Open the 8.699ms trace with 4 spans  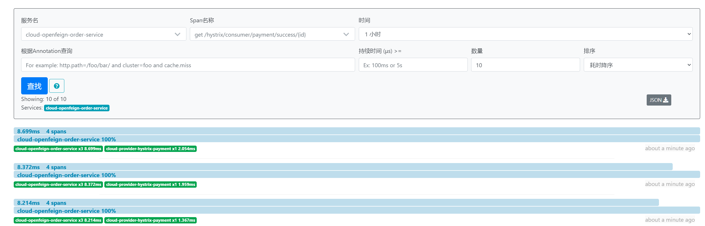point(357,131)
